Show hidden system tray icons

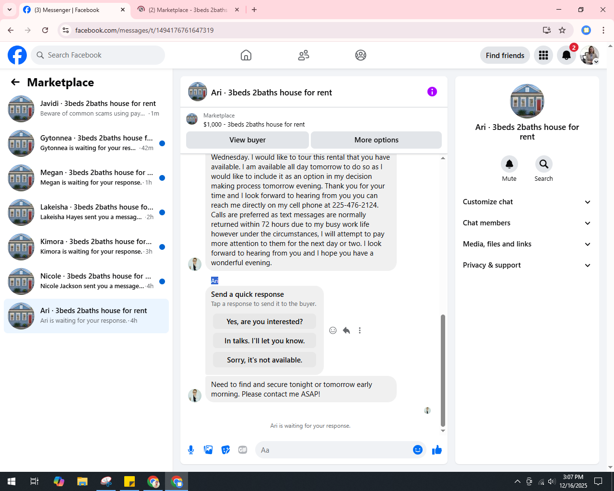[x=517, y=481]
